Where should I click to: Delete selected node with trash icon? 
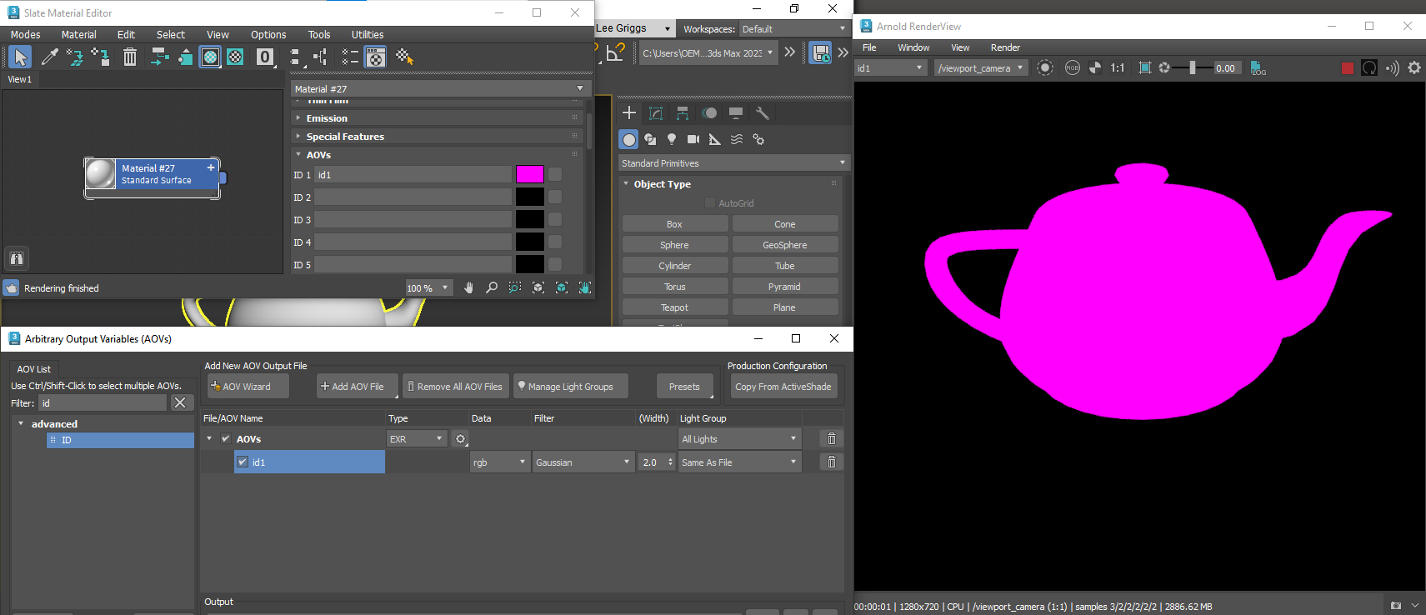(130, 57)
